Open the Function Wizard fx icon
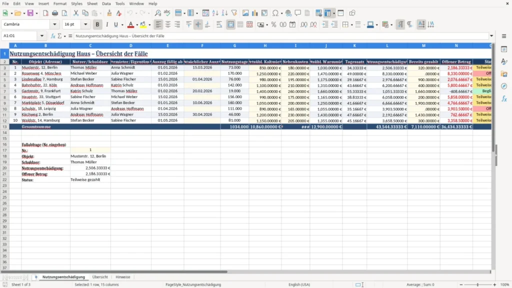This screenshot has height=288, width=512. 53,36
